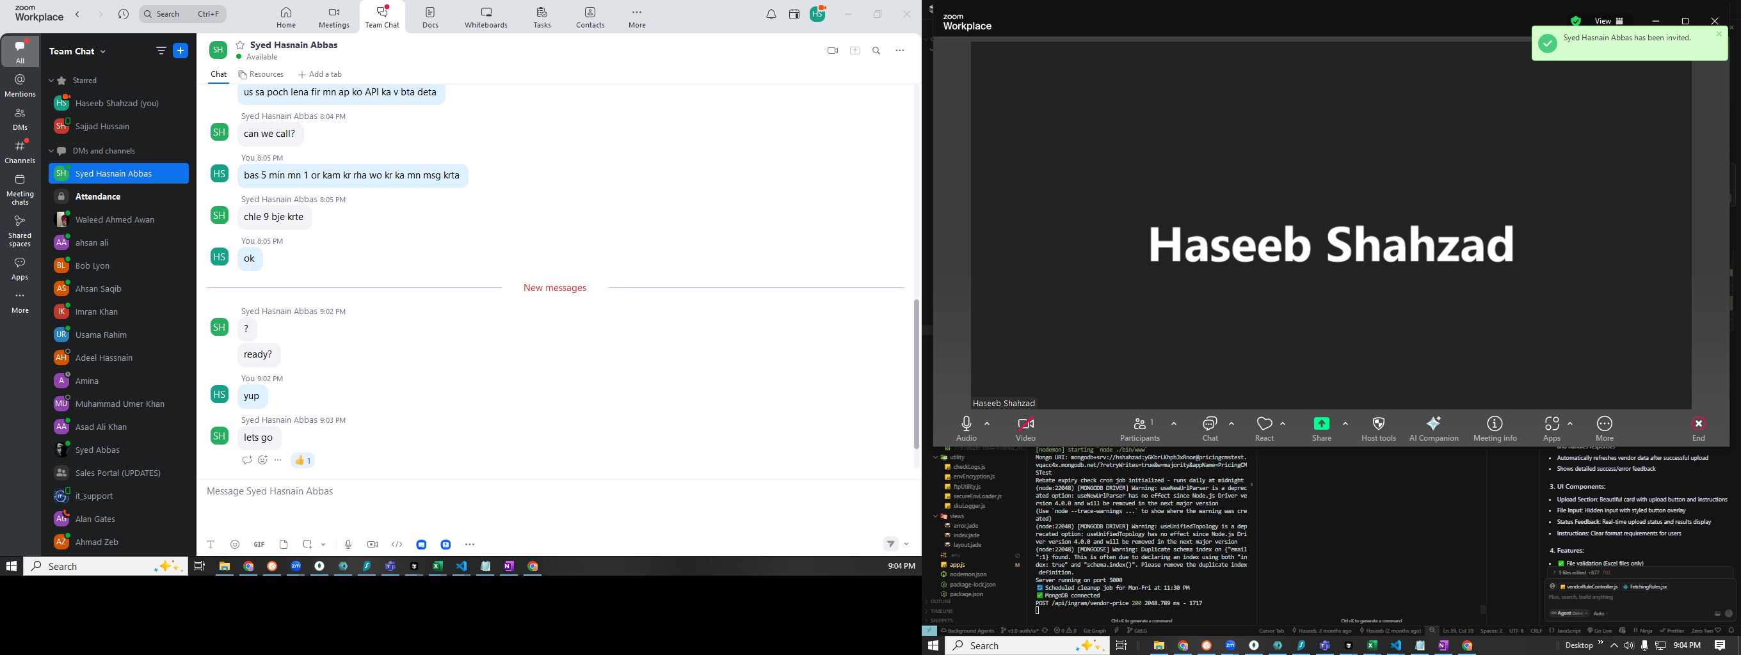
Task: Open send options dropdown arrow
Action: coord(906,544)
